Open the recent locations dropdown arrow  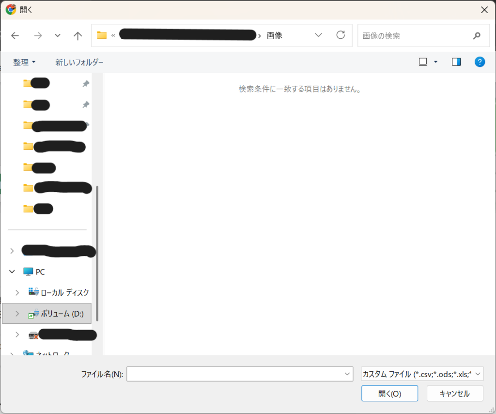[x=58, y=35]
